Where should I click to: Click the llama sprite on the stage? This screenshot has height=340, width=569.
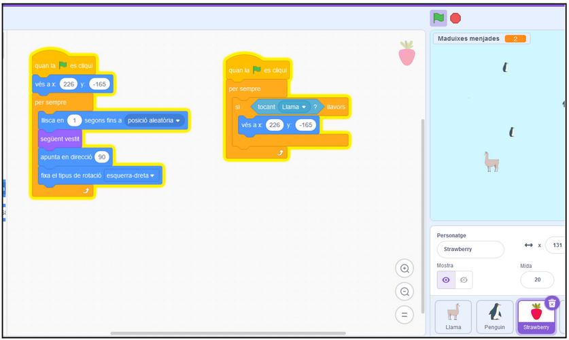coord(491,161)
